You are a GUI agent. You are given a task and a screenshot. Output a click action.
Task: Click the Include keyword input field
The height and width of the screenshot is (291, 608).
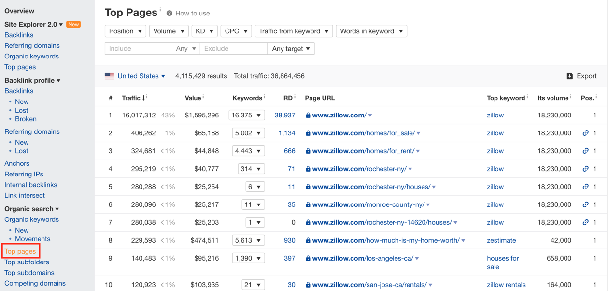click(x=138, y=48)
